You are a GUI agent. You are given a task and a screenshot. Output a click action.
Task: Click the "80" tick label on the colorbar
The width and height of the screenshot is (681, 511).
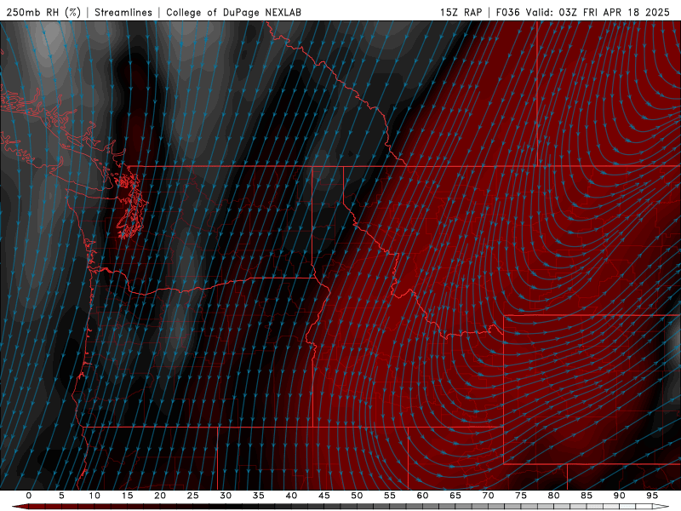pyautogui.click(x=553, y=496)
